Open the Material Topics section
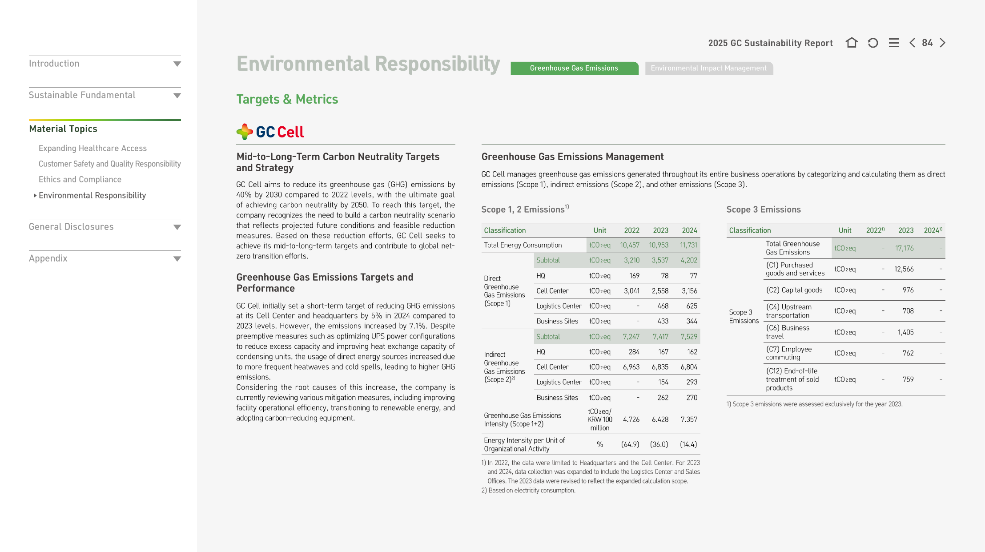The width and height of the screenshot is (985, 552). tap(63, 129)
